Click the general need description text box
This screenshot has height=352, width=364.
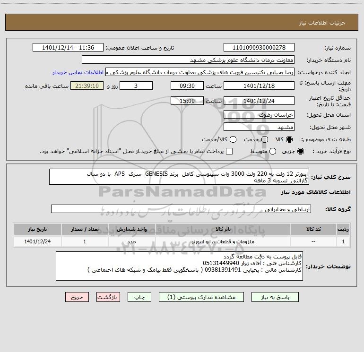pos(179,177)
